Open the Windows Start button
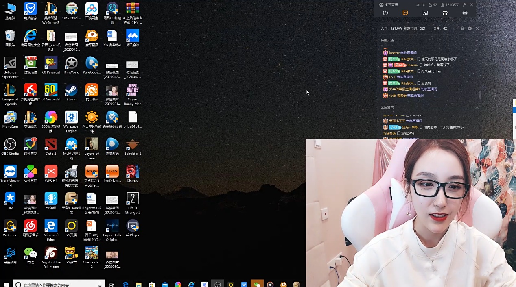The height and width of the screenshot is (287, 516). (x=6, y=284)
